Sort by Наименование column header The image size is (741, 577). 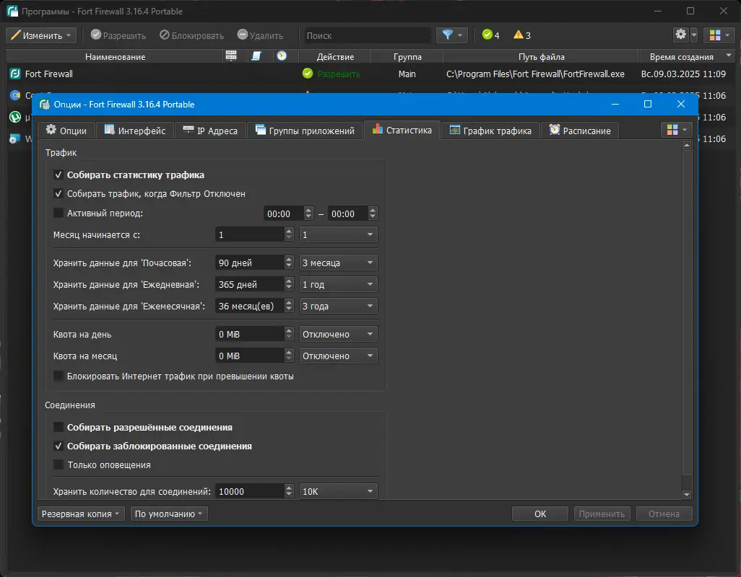click(x=115, y=56)
